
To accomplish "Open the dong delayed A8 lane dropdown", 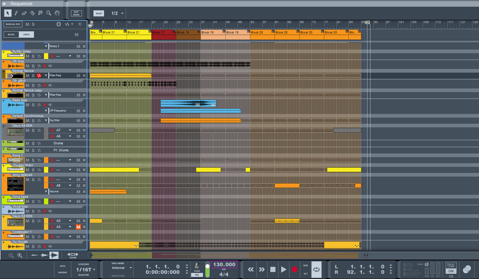I will click(x=70, y=185).
